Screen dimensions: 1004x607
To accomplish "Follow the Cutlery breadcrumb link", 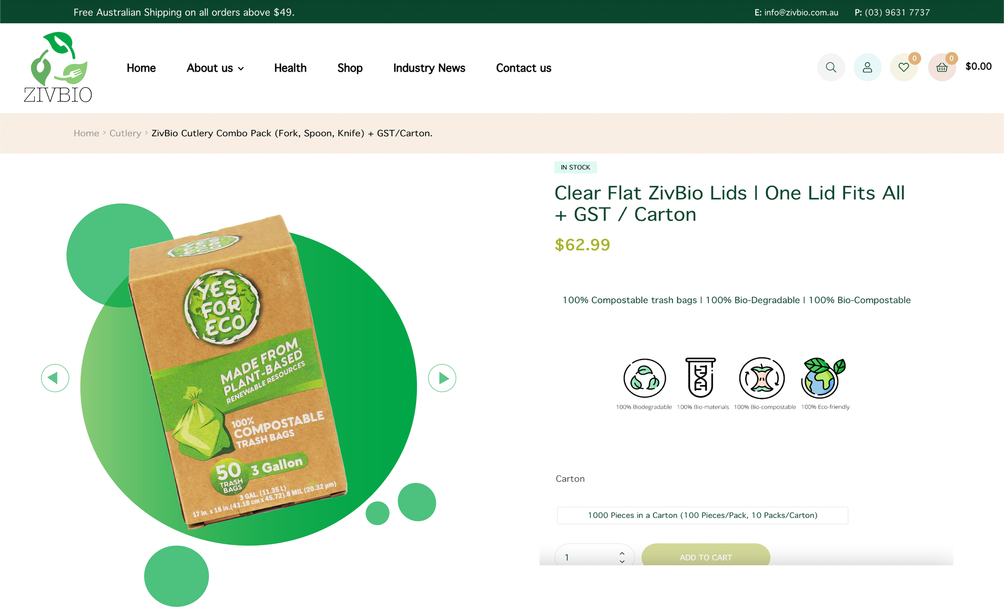I will (x=125, y=133).
